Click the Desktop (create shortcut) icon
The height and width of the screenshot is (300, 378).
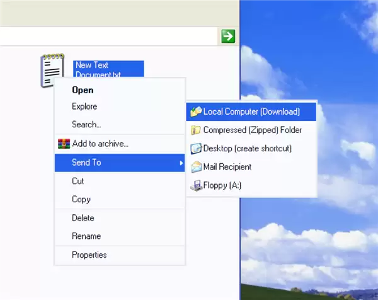[196, 149]
